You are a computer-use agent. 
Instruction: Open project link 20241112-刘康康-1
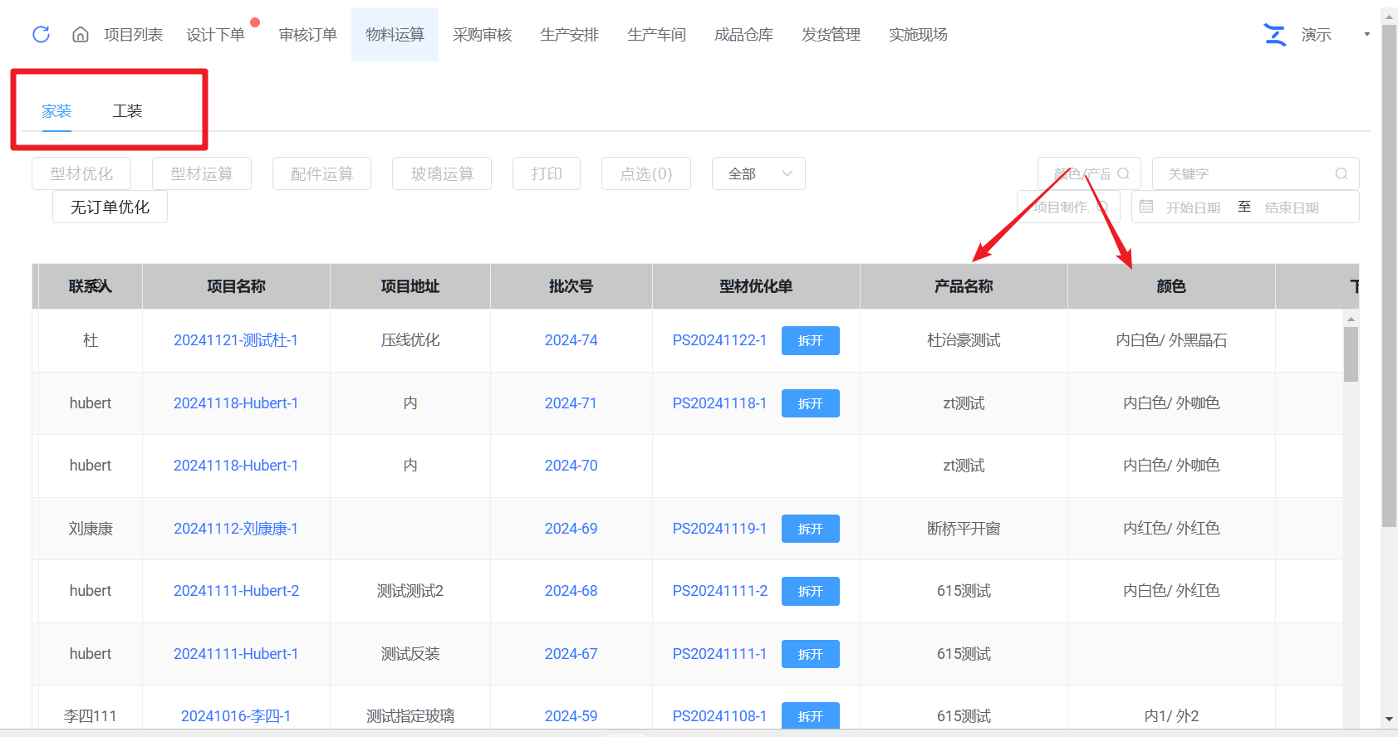235,529
